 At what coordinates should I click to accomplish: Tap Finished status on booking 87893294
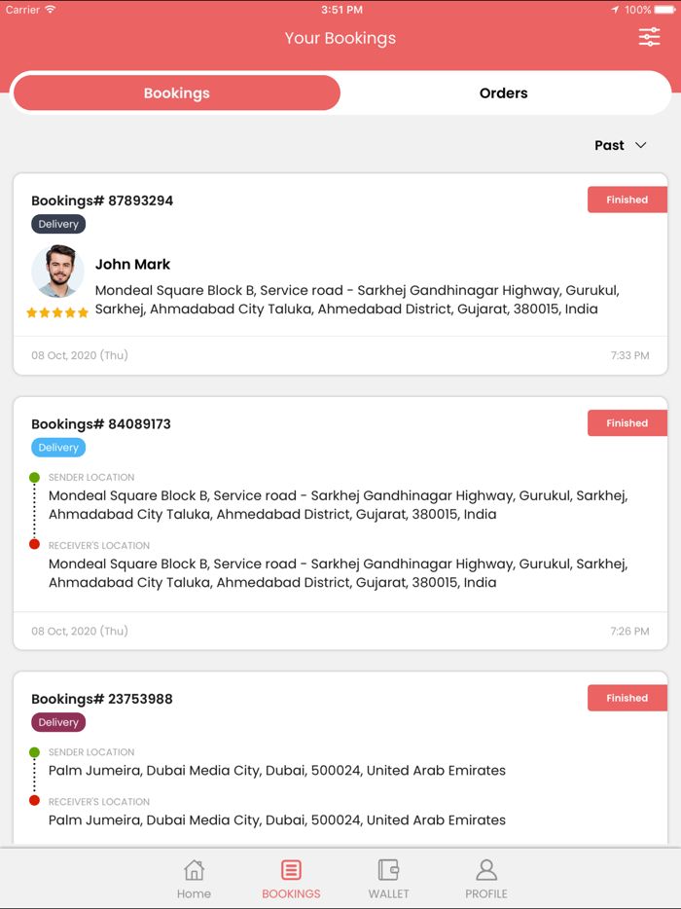click(627, 200)
